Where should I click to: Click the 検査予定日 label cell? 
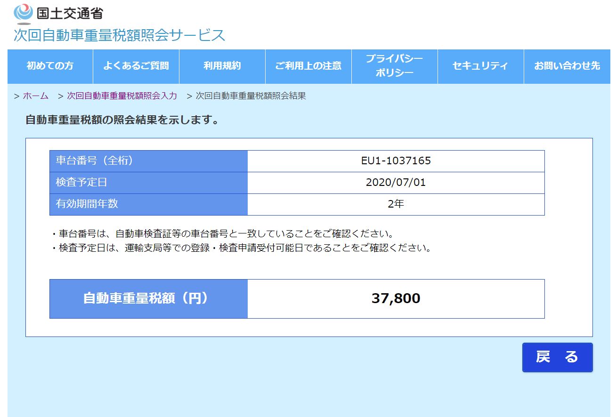click(148, 183)
